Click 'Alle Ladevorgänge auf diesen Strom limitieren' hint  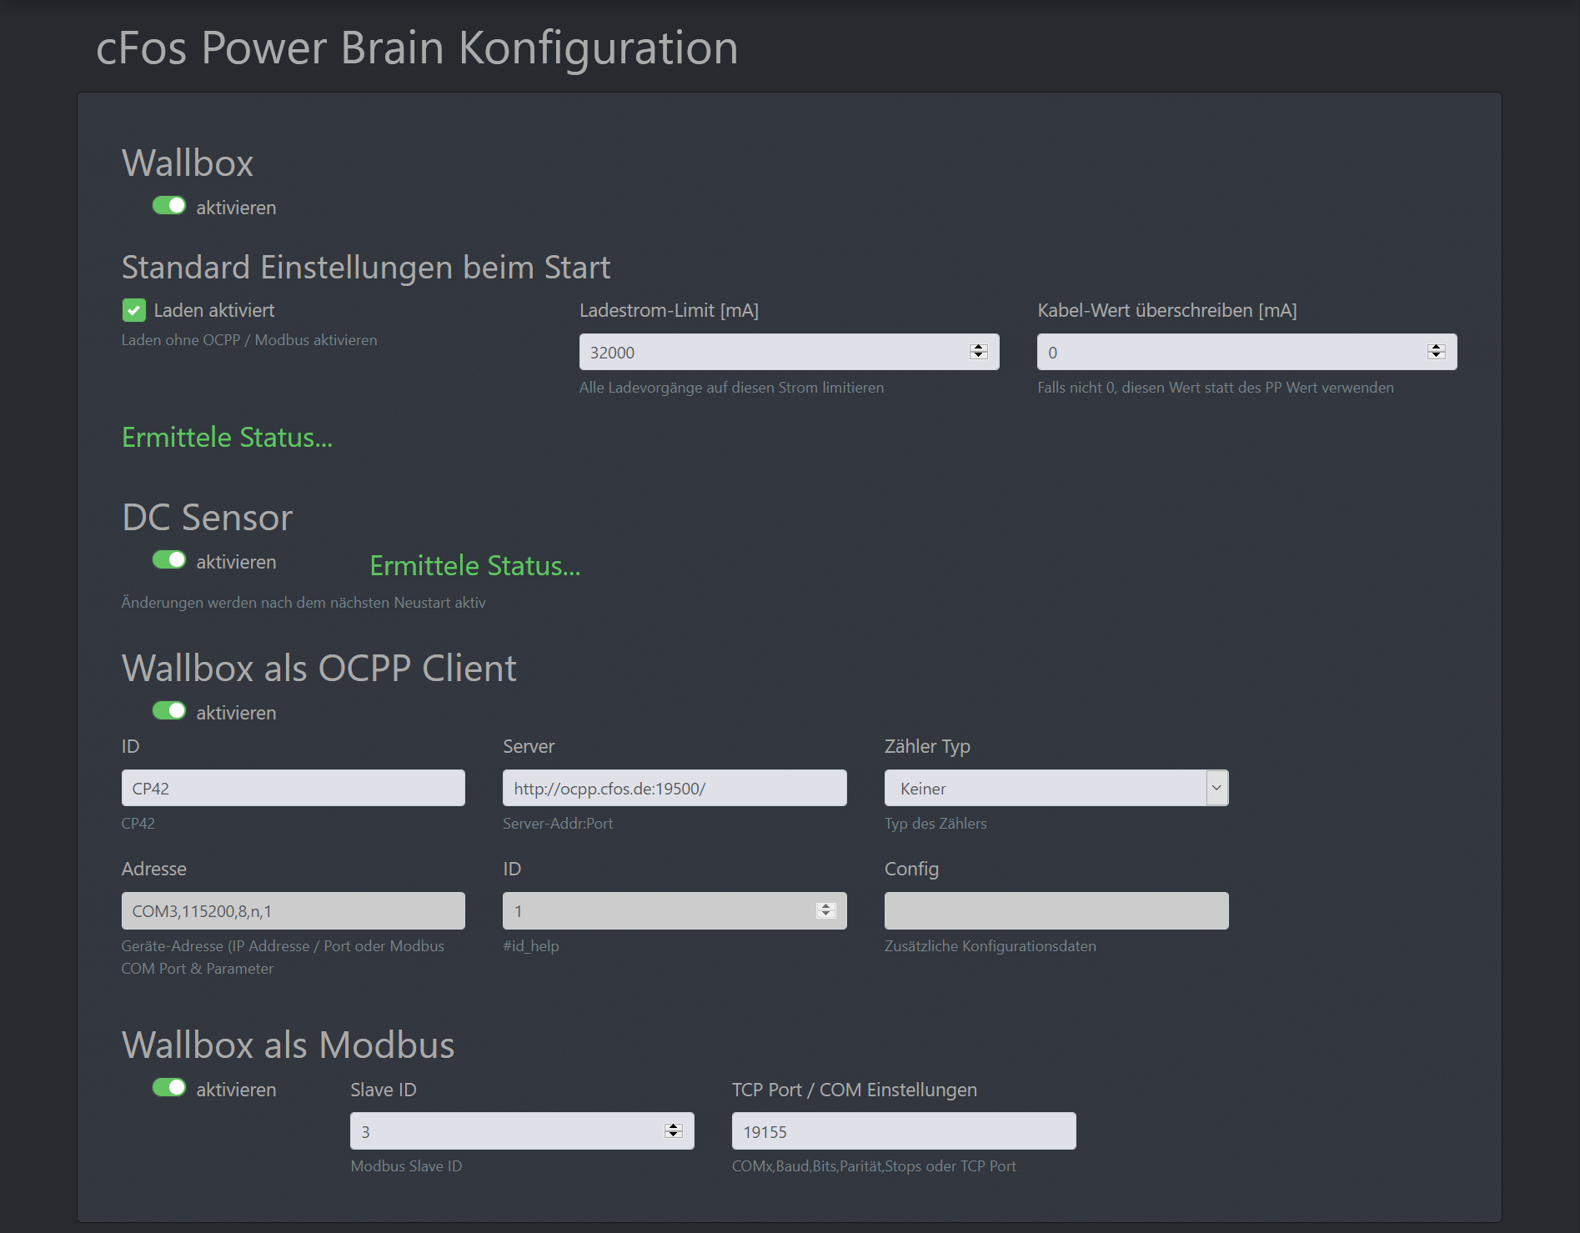click(731, 388)
